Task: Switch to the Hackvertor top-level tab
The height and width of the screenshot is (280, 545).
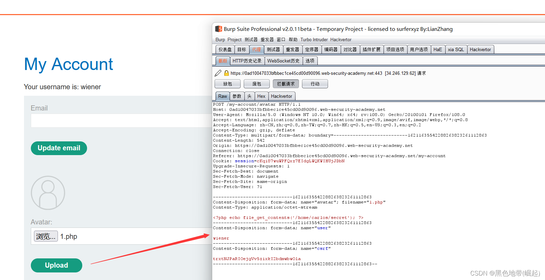Action: pyautogui.click(x=480, y=49)
